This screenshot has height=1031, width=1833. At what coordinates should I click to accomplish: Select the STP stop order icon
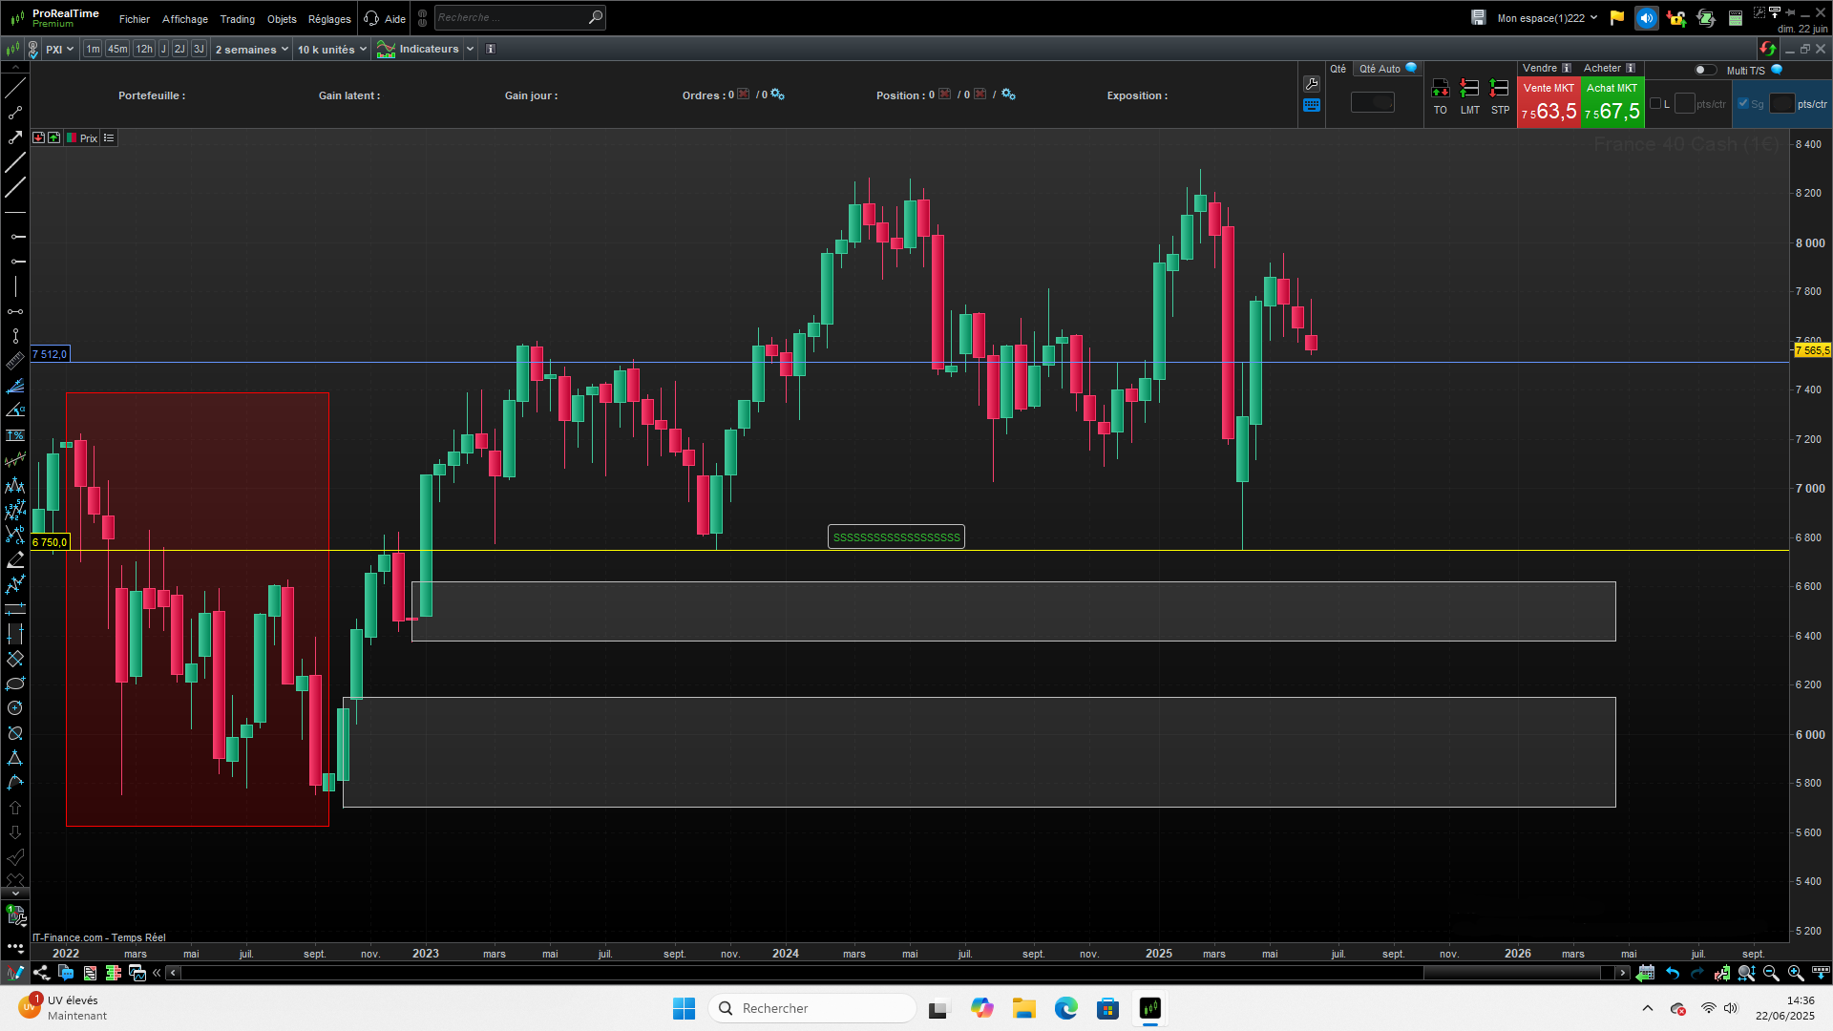pos(1500,90)
